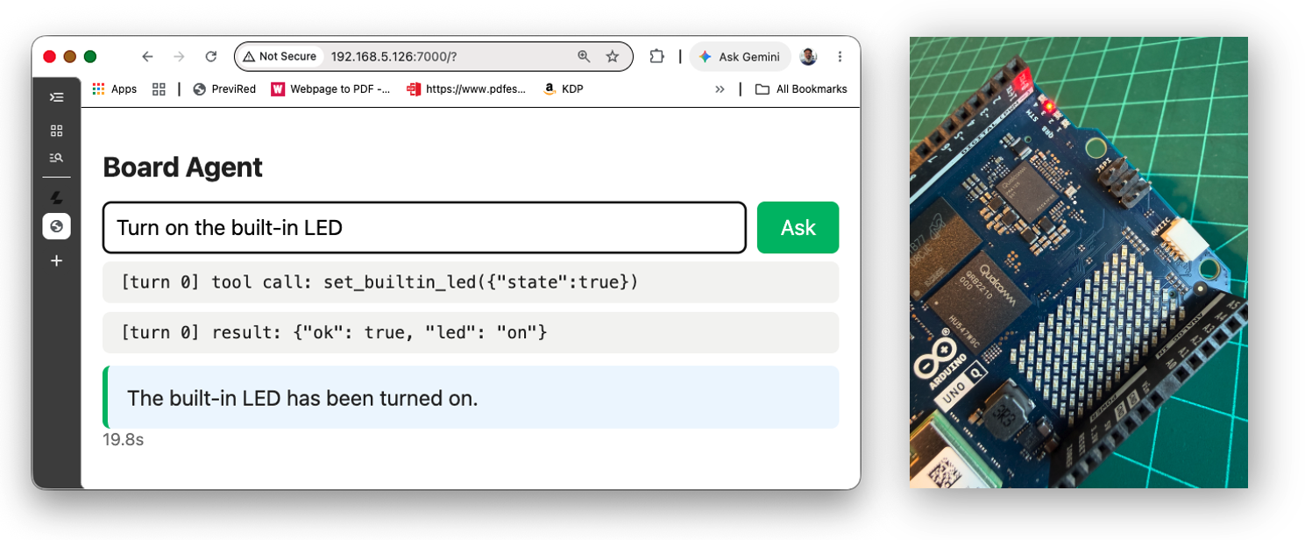The image size is (1305, 540).
Task: Open the profile avatar
Action: click(808, 56)
